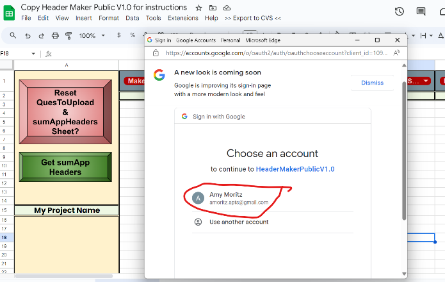Open the Extensions menu
This screenshot has height=282, width=445.
pyautogui.click(x=182, y=18)
